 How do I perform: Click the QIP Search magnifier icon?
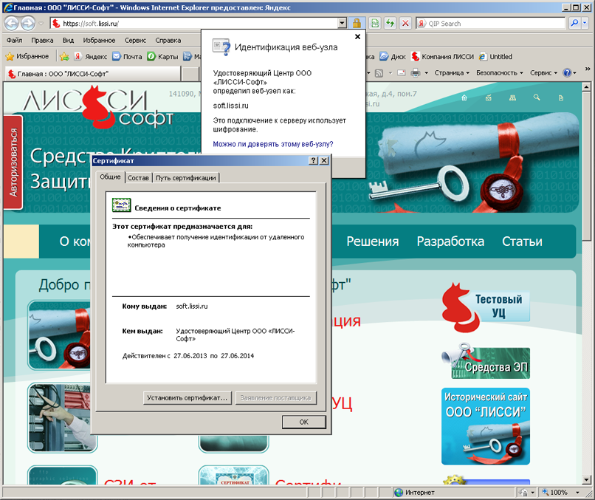click(x=575, y=24)
